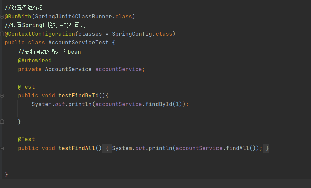This screenshot has width=311, height=188.
Task: Click 'println' in the testFindAll line
Action: [x=161, y=148]
